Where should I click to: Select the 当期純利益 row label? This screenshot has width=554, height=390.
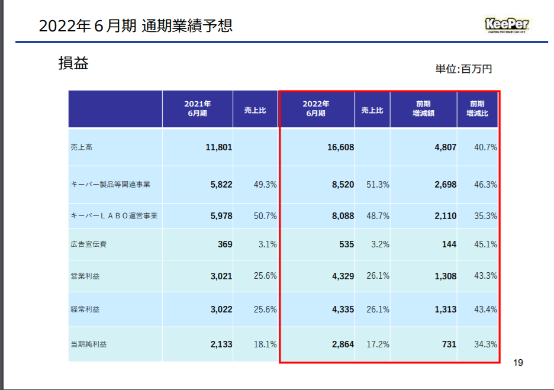pyautogui.click(x=88, y=344)
